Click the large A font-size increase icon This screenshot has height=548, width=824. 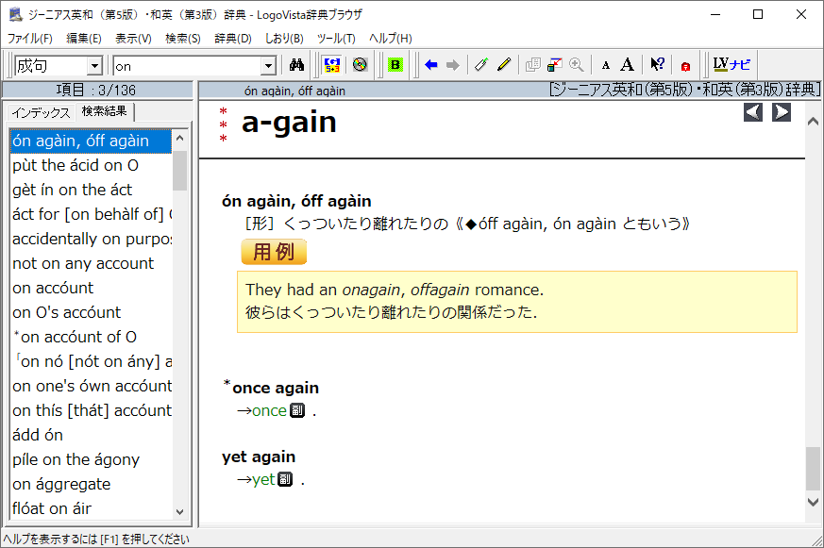(x=627, y=65)
